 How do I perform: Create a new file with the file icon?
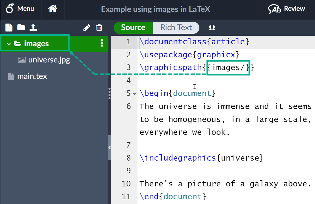pyautogui.click(x=9, y=28)
